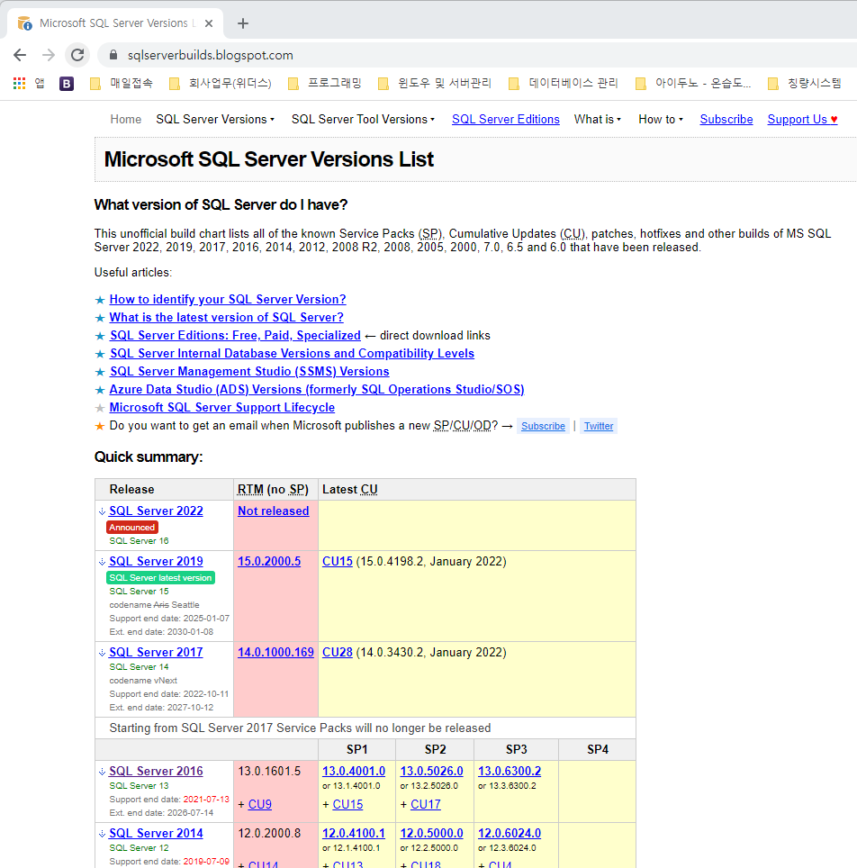
Task: Click the small Subscribe email button
Action: pos(543,426)
